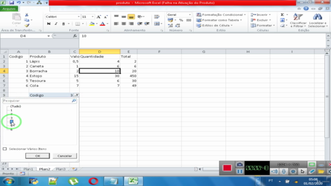Screen dimensions: 331x186
Task: Click the Excel taskbar icon
Action: click(133, 181)
